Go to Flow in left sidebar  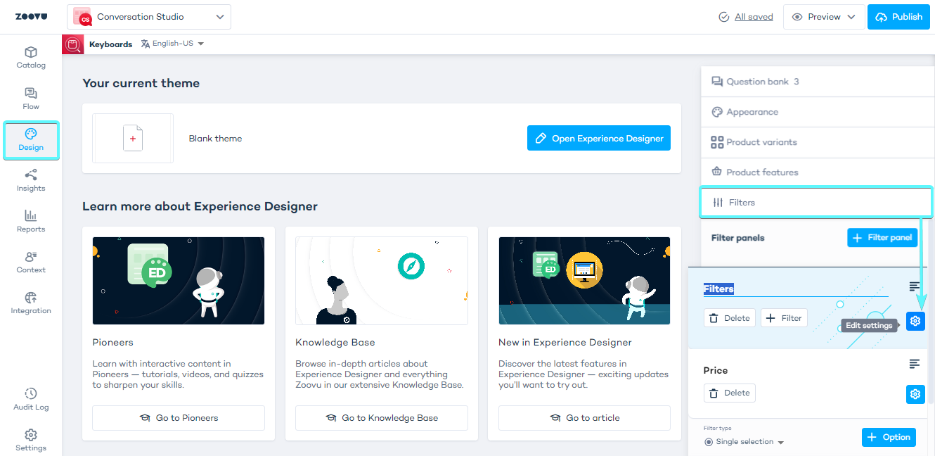pyautogui.click(x=31, y=99)
